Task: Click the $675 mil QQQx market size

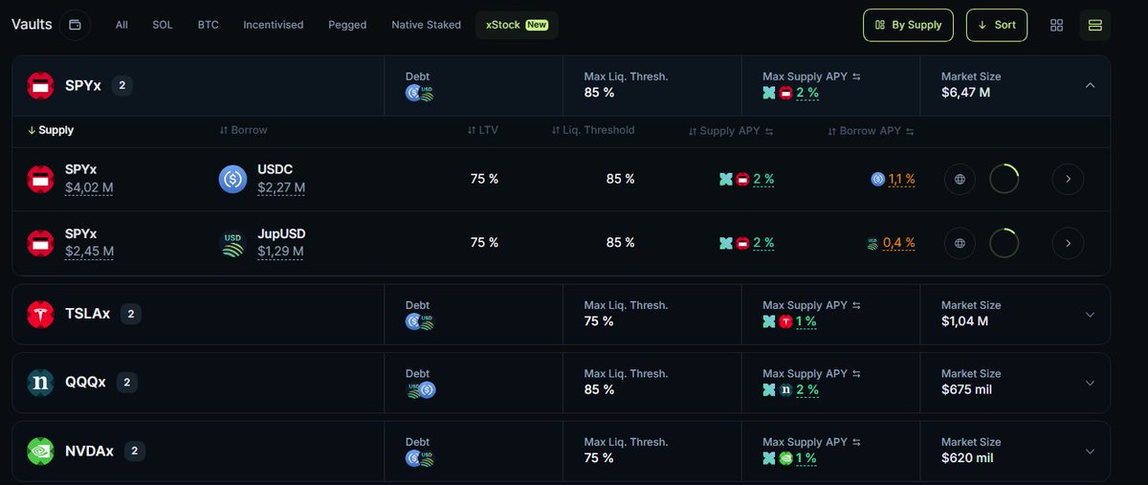Action: tap(966, 390)
